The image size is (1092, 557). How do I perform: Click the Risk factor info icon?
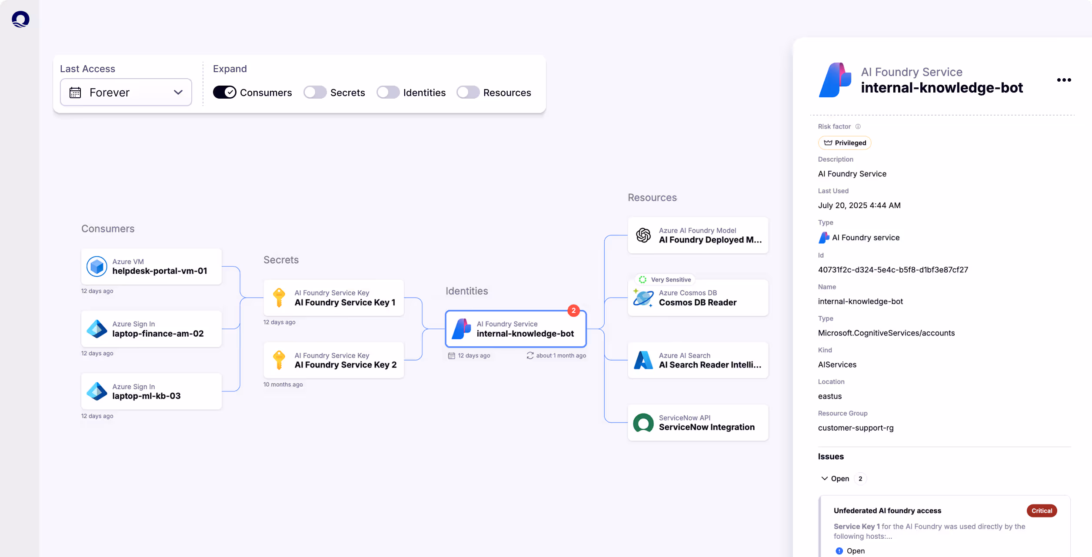[x=858, y=126]
